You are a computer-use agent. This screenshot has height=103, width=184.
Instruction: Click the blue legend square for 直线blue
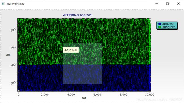coord(159,24)
